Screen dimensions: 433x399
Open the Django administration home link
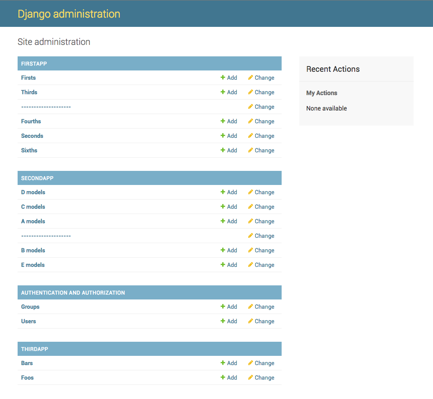point(69,14)
